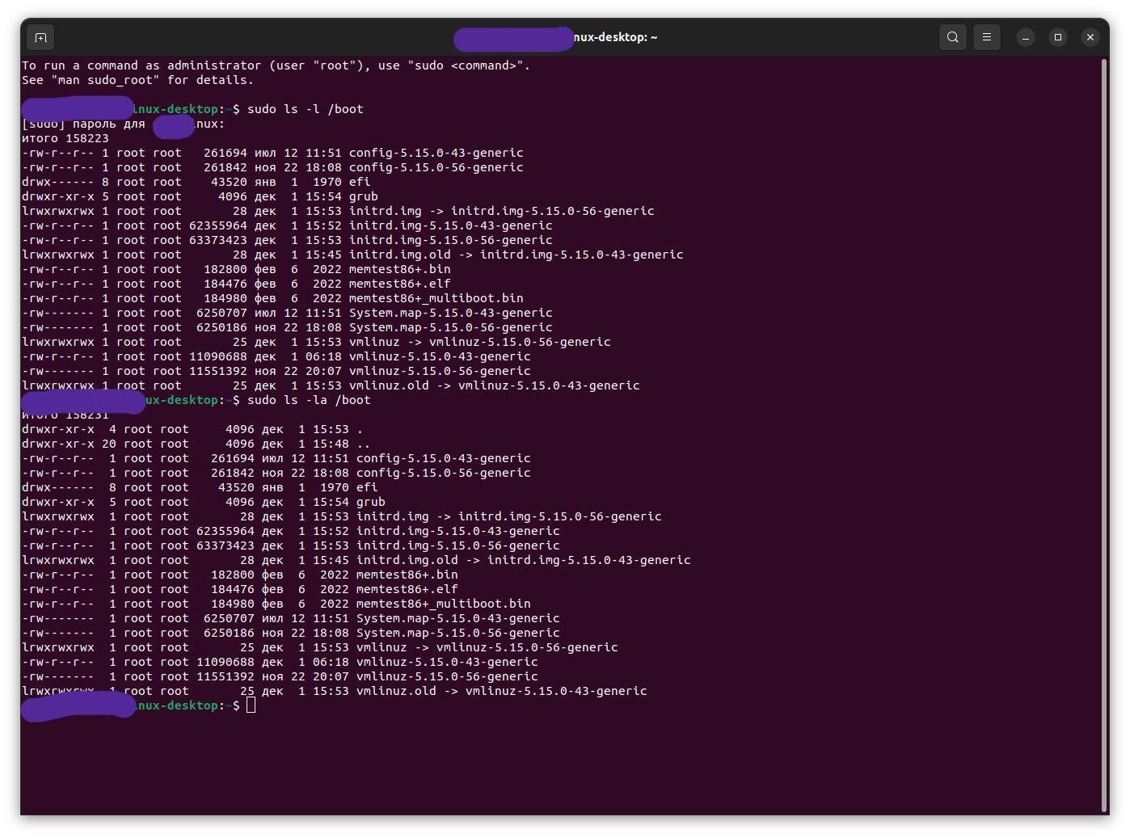Click config-5.15.0-43-generic filename

436,152
